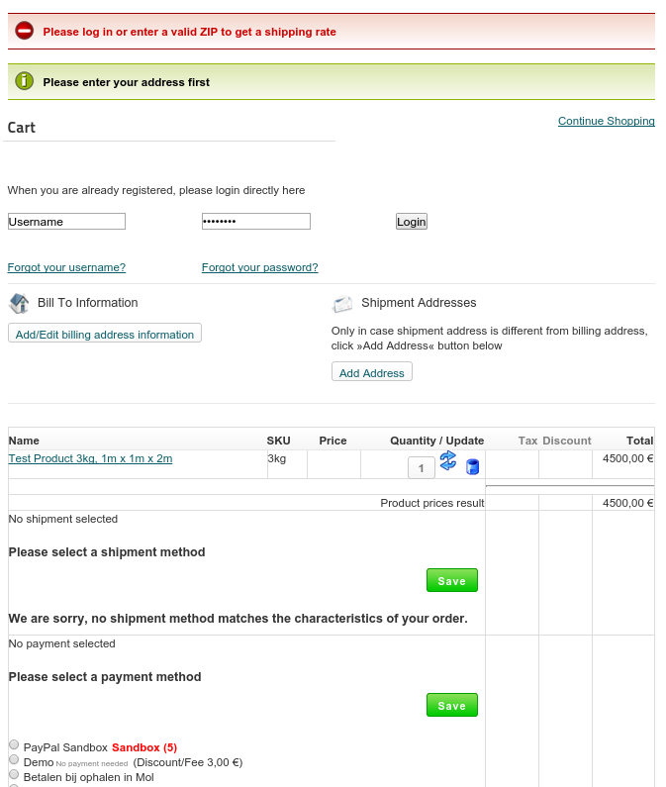Save the shipment method selection
This screenshot has width=666, height=787.
click(x=451, y=581)
